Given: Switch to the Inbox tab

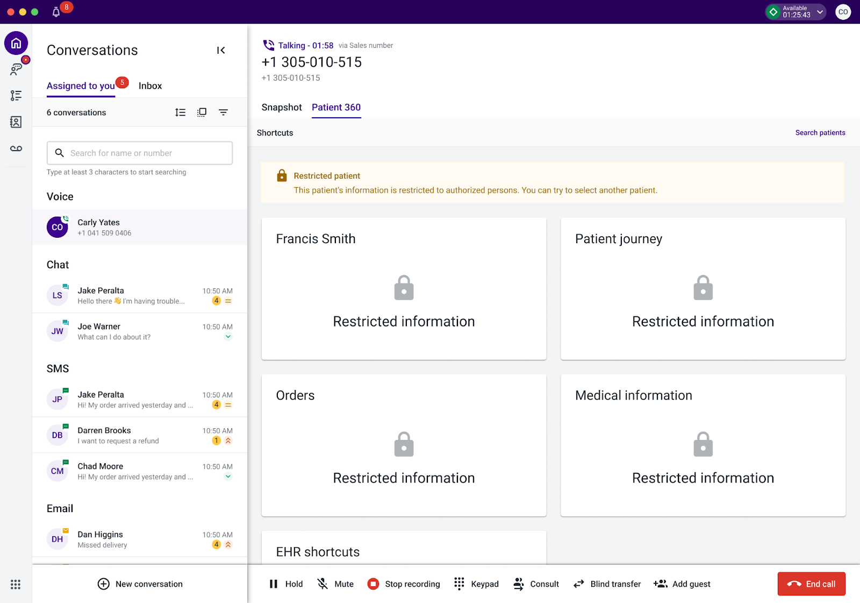Looking at the screenshot, I should click(x=150, y=86).
